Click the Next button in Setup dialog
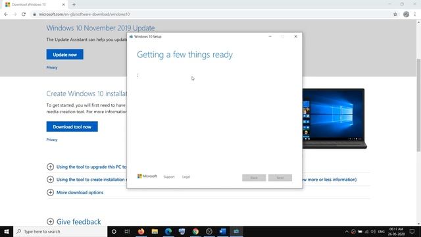The width and height of the screenshot is (421, 237). click(280, 178)
